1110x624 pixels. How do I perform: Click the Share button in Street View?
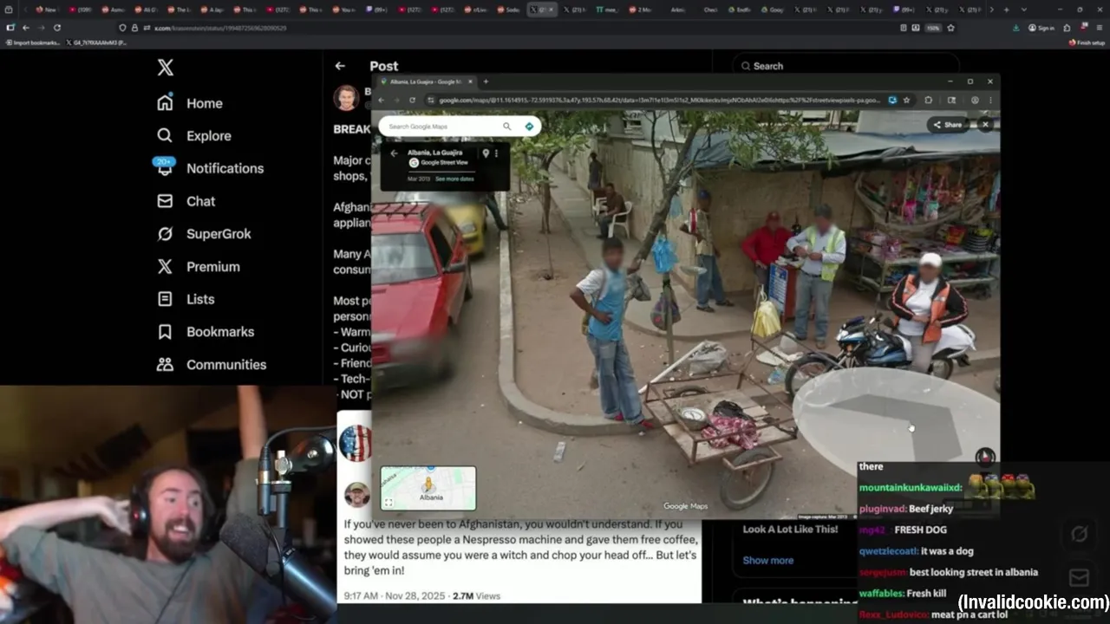coord(947,125)
